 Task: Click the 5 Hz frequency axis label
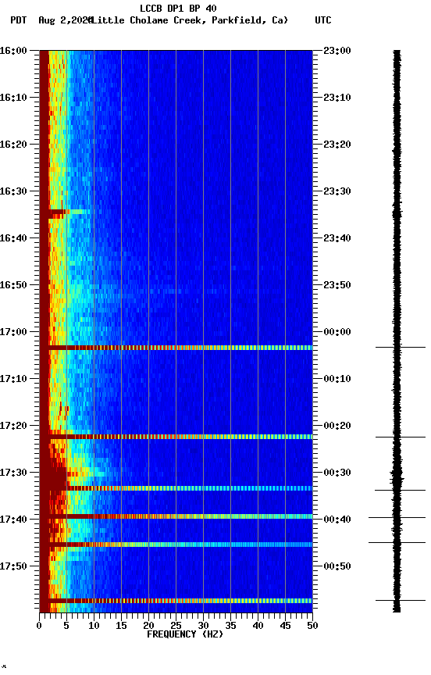[66, 626]
